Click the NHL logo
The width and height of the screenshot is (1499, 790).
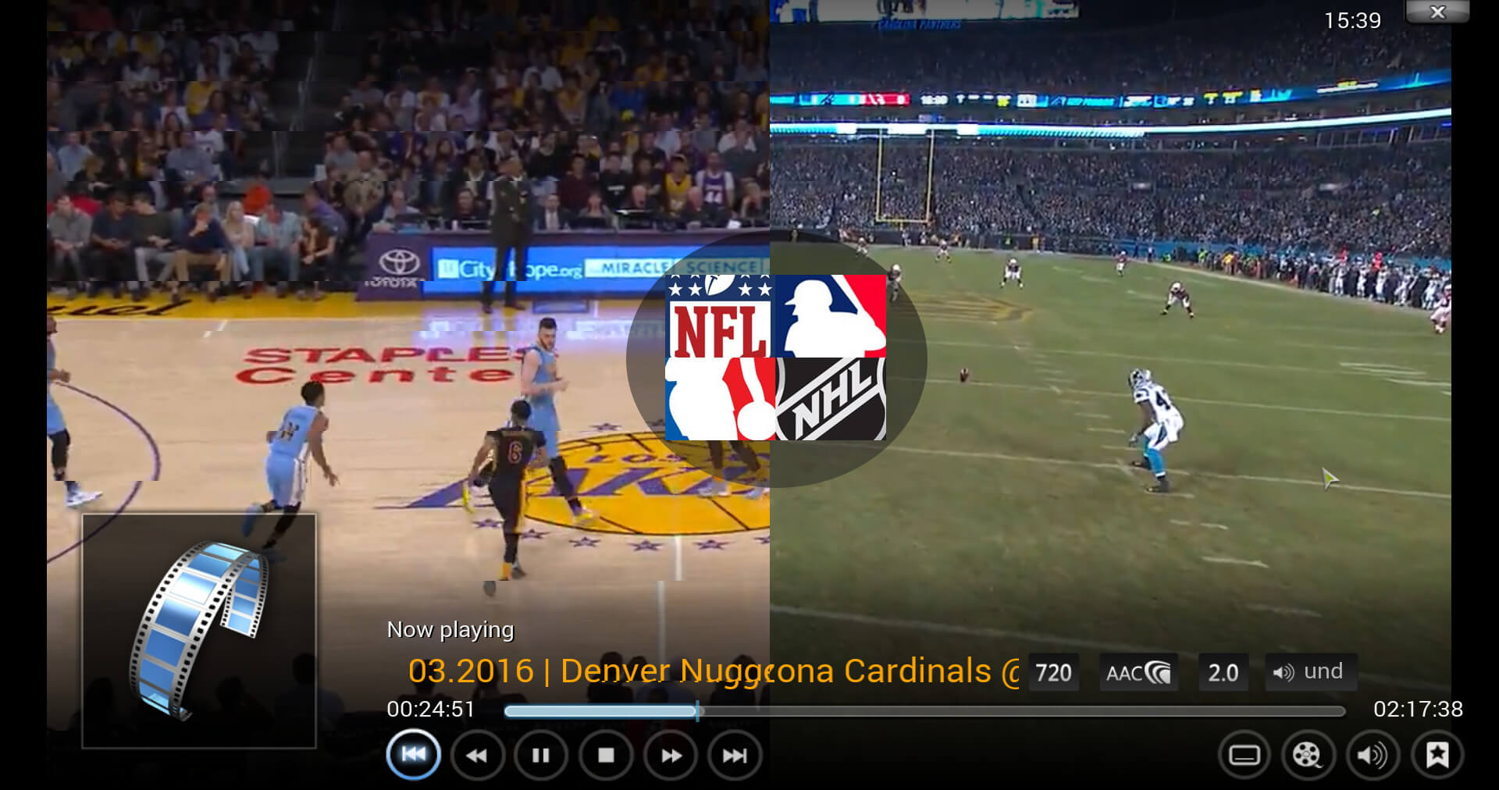(831, 399)
